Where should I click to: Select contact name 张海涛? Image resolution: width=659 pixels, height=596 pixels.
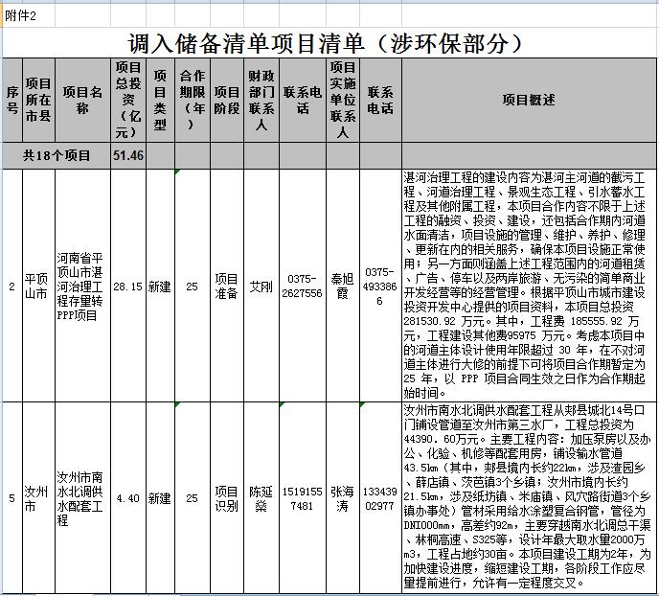click(343, 498)
